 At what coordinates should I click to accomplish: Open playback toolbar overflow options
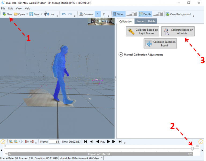125,143
